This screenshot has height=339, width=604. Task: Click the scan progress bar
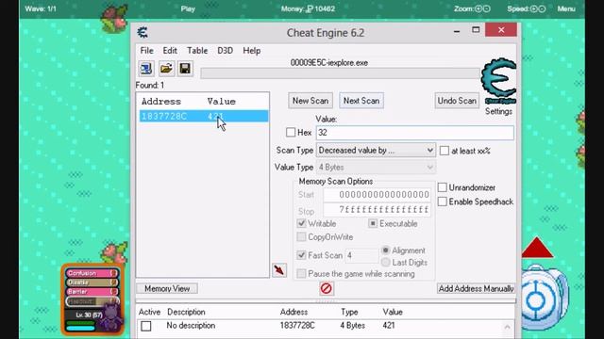[x=340, y=73]
